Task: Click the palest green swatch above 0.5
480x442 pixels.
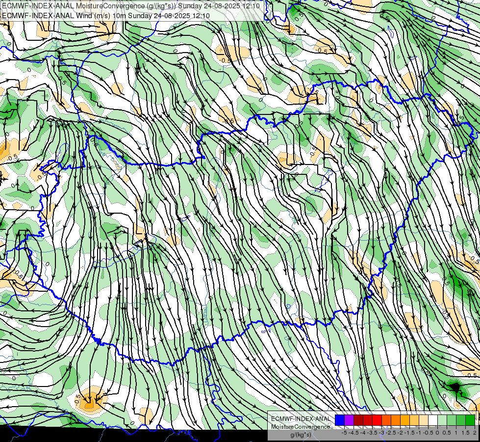Action: (442, 420)
